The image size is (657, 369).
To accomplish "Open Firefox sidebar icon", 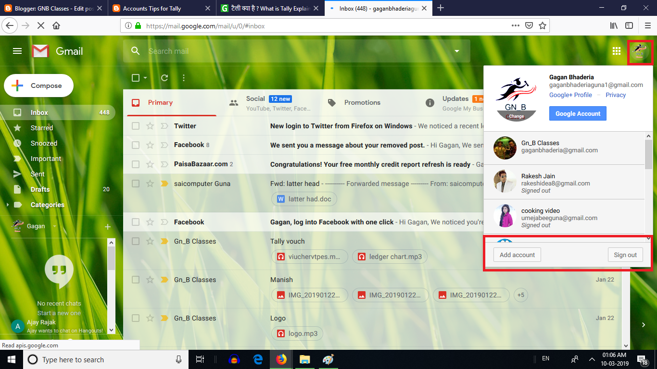I will [x=629, y=25].
